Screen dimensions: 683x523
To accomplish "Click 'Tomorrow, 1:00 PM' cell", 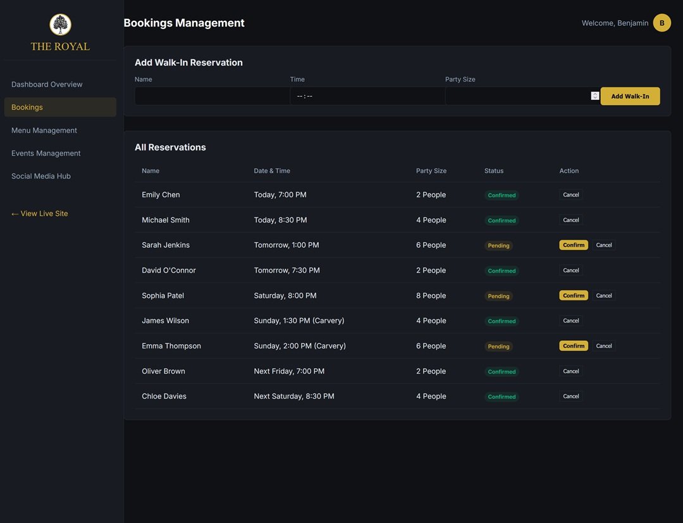I will [x=286, y=245].
